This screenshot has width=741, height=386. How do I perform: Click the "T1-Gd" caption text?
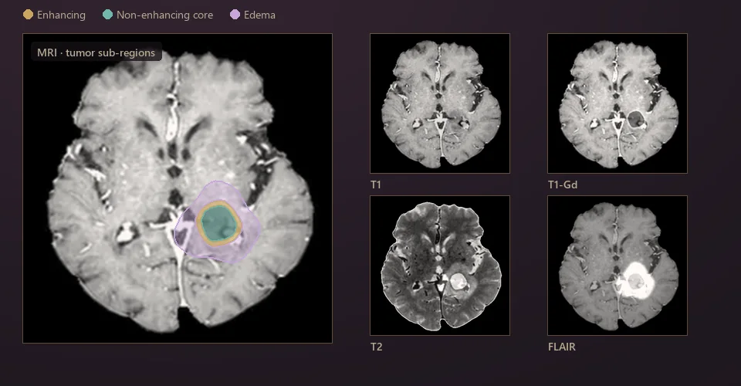click(563, 185)
